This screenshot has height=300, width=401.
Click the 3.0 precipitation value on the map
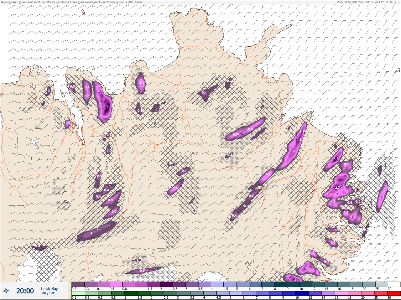tap(108, 106)
